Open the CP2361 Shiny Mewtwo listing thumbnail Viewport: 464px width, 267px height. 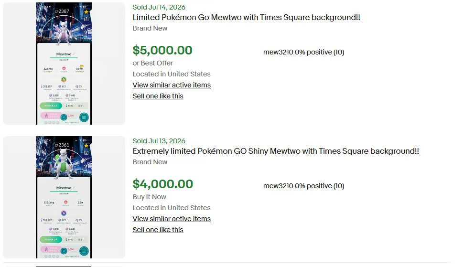point(64,197)
